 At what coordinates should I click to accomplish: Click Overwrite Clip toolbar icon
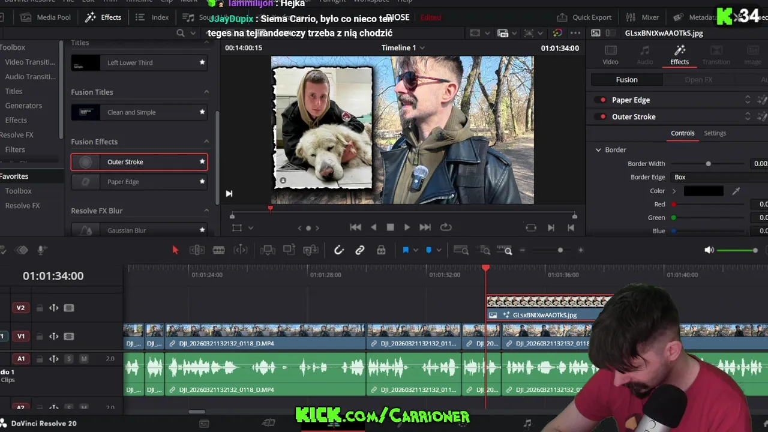click(x=289, y=250)
